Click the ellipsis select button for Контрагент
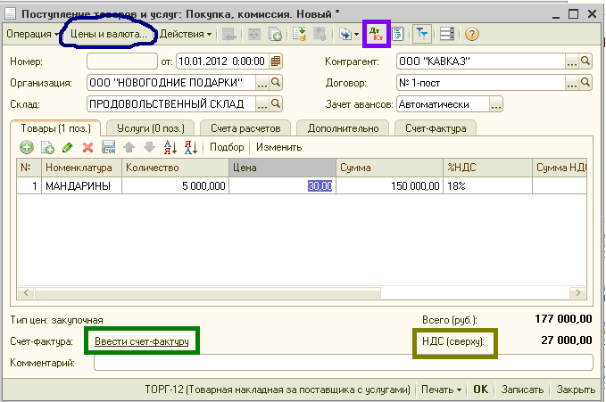606x402 pixels. coord(572,62)
